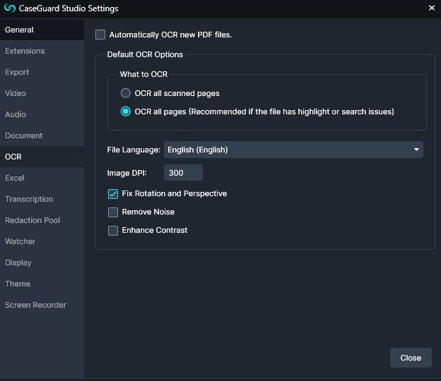Uncheck Fix Rotation and Perspective
Viewport: 441px width, 381px height.
(x=113, y=194)
